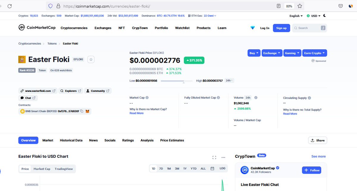Open reader view icon in address bar

(x=279, y=6)
